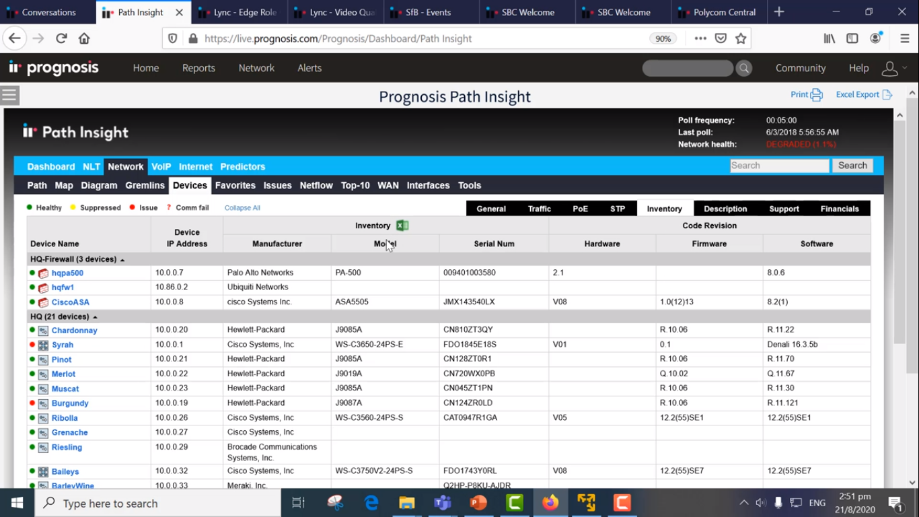
Task: Collapse the HQ (21 devices) group
Action: [95, 317]
